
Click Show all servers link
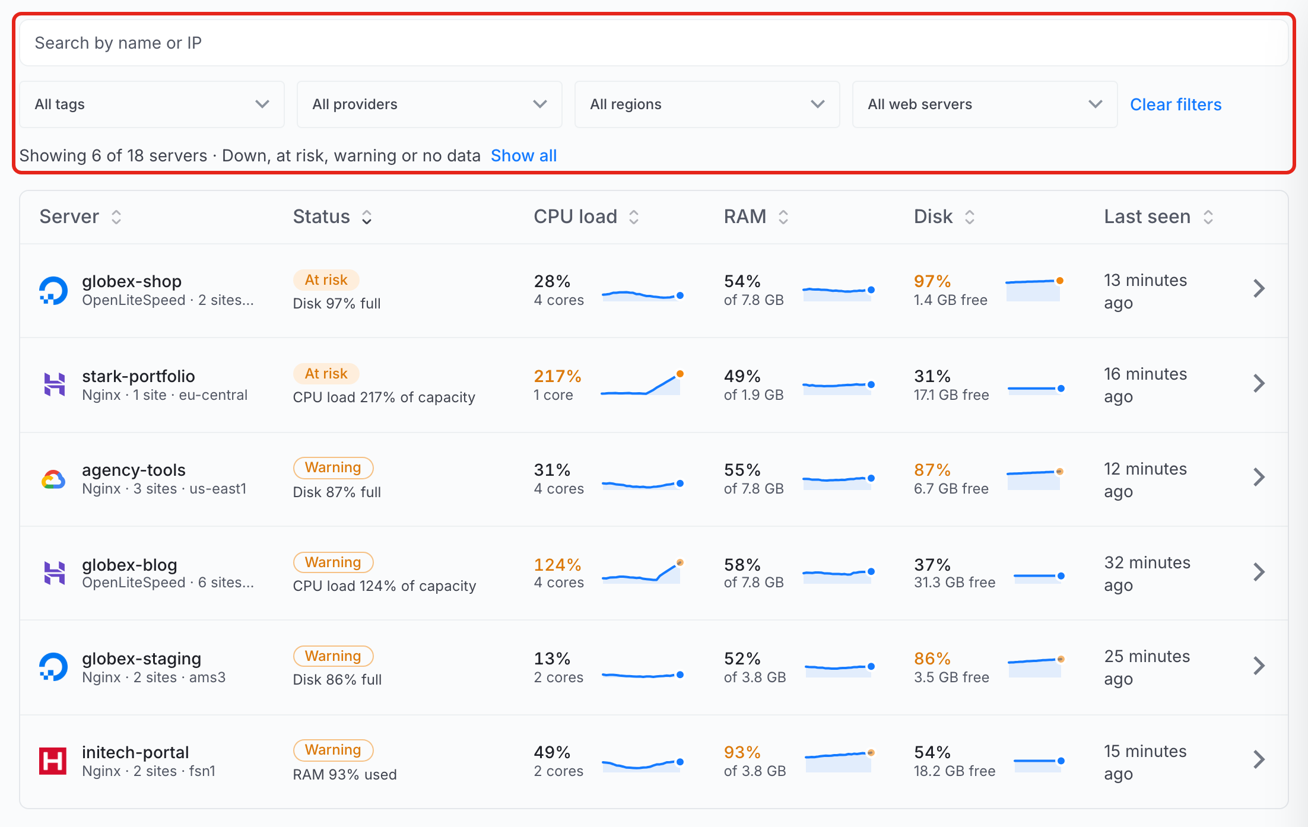coord(524,155)
